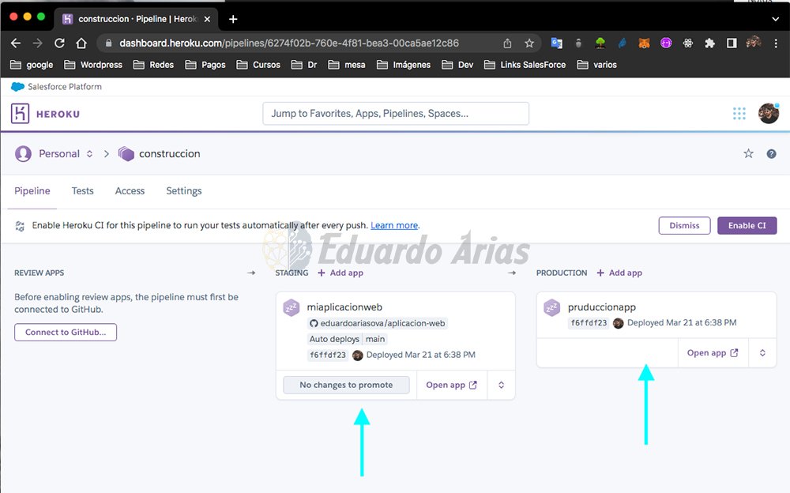
Task: Bookmark this page with the star
Action: tap(529, 43)
